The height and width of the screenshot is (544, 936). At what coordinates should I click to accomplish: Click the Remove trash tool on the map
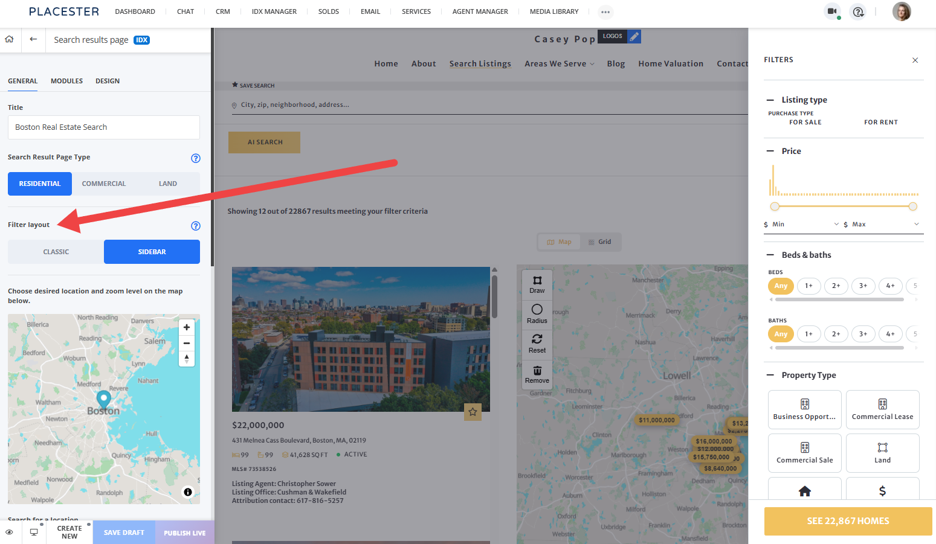[x=537, y=374]
